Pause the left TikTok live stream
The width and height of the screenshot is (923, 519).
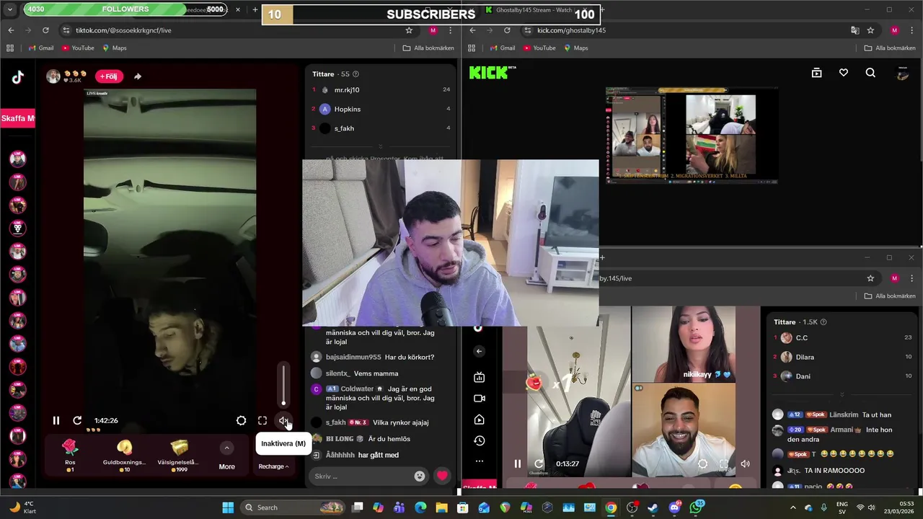(56, 420)
